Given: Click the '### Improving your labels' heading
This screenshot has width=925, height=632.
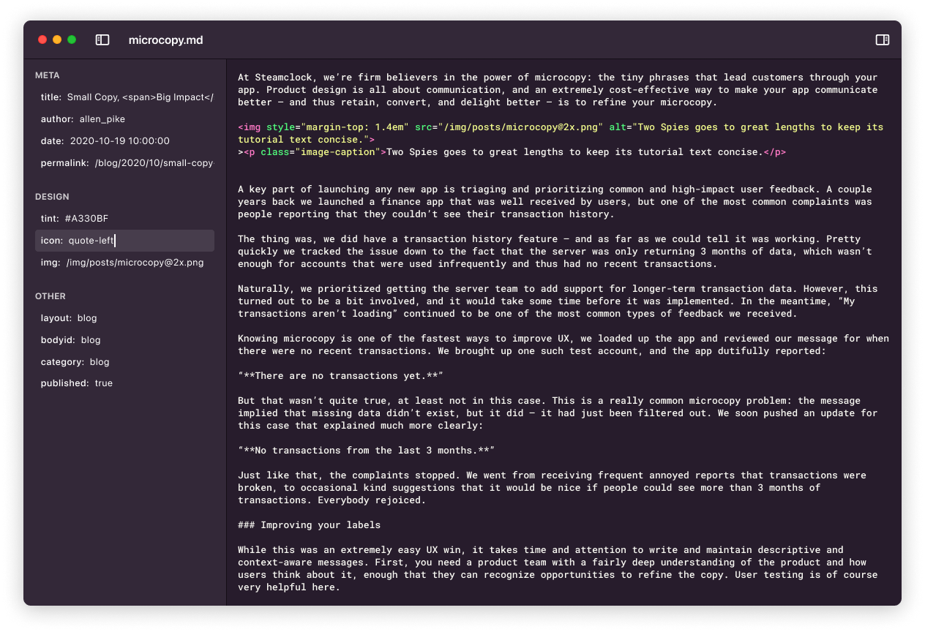Looking at the screenshot, I should (x=309, y=525).
